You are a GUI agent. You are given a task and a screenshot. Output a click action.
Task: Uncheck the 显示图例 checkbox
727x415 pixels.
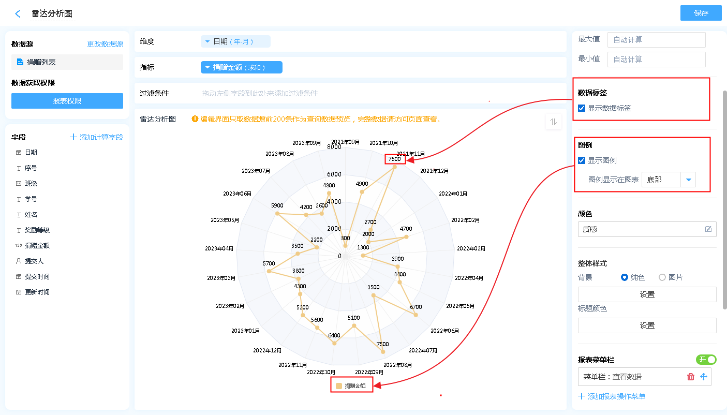coord(582,160)
